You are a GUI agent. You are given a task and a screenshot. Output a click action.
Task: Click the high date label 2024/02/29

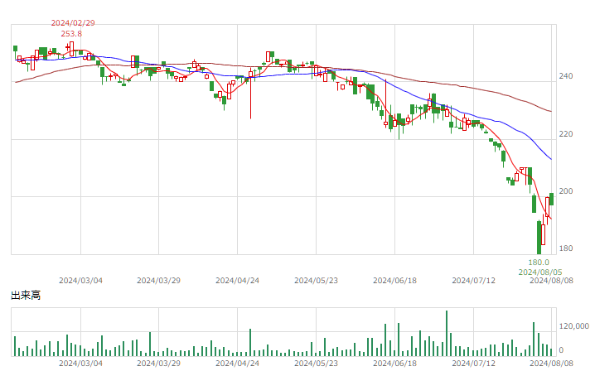coord(73,22)
